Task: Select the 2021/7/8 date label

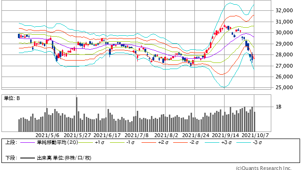Action: pos(136,135)
